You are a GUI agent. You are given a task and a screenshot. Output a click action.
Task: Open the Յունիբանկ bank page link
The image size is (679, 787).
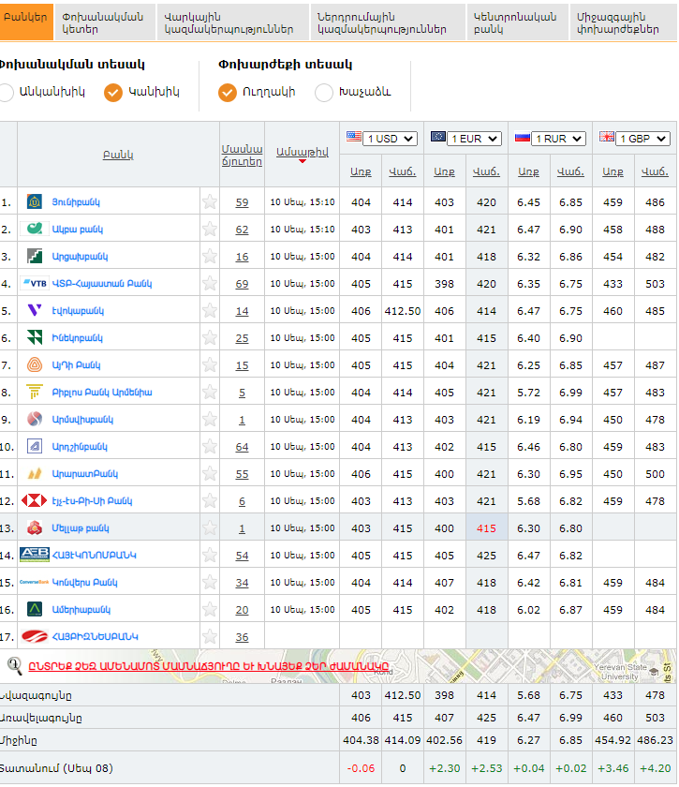click(76, 201)
